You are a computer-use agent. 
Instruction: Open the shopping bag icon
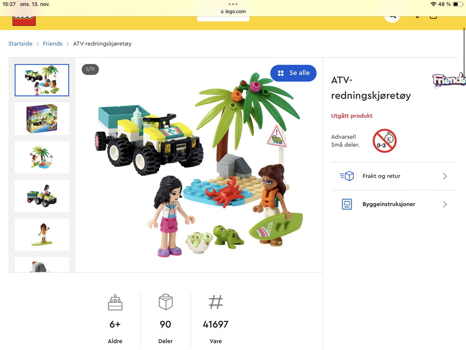click(x=433, y=17)
